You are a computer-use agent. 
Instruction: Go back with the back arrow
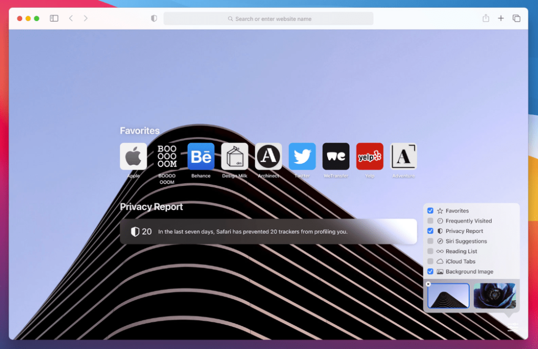pyautogui.click(x=71, y=18)
